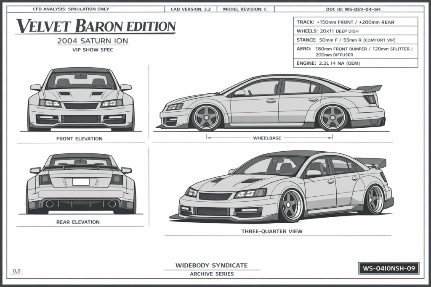Screen dimensions: 431x287
Task: Click the Velvet Baron Edition title
Action: point(96,26)
